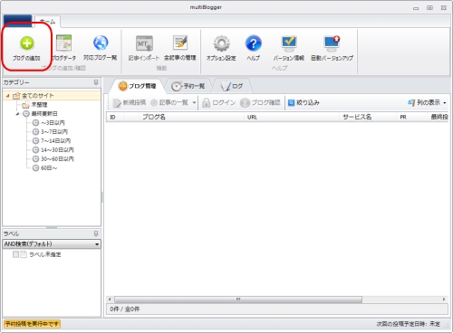Open the 記事の一覧 dropdown arrow
The image size is (453, 333).
[x=194, y=103]
